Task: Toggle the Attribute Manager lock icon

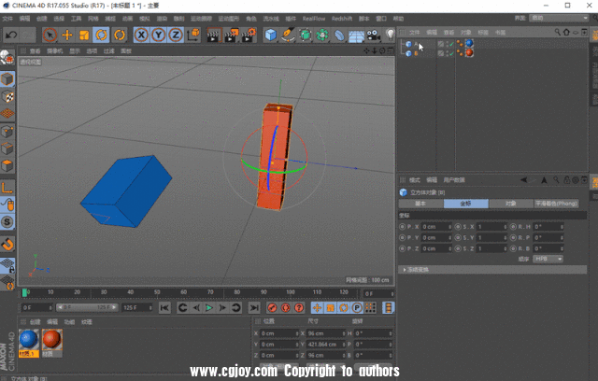Action: [567, 180]
